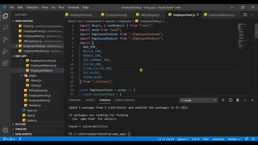Open the Explorer view in activity bar
This screenshot has width=258, height=145.
pyautogui.click(x=5, y=16)
